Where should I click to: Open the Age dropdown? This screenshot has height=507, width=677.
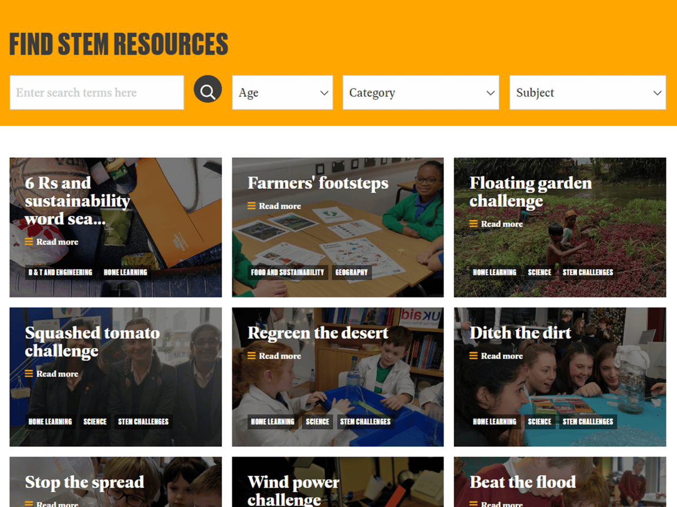click(x=283, y=92)
